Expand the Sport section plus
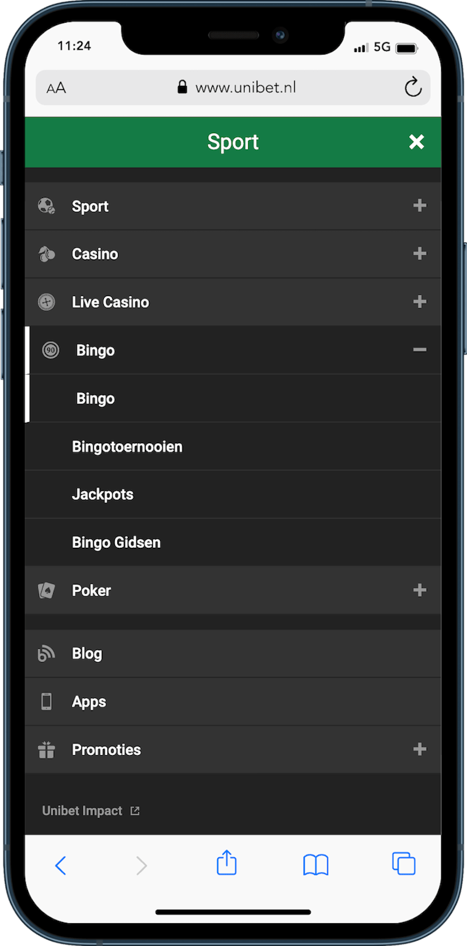The height and width of the screenshot is (946, 467). pyautogui.click(x=420, y=206)
